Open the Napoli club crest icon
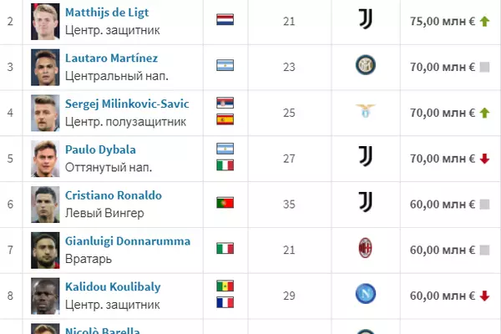 (x=365, y=294)
